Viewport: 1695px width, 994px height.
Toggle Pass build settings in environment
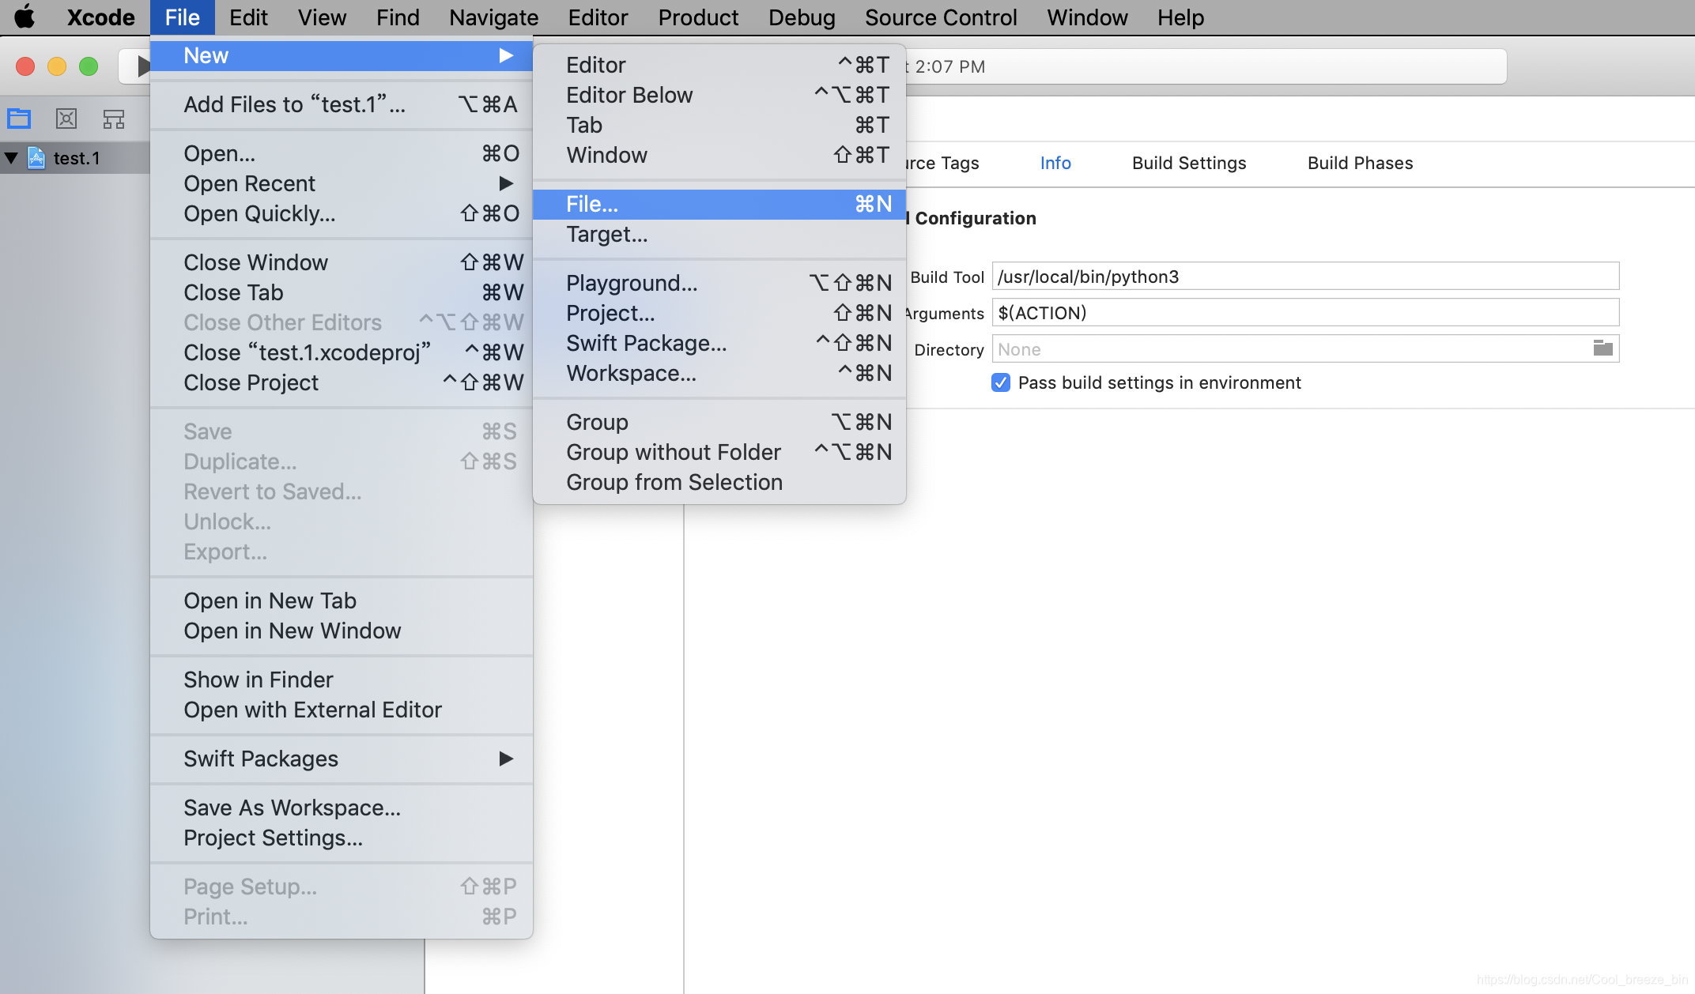1001,383
